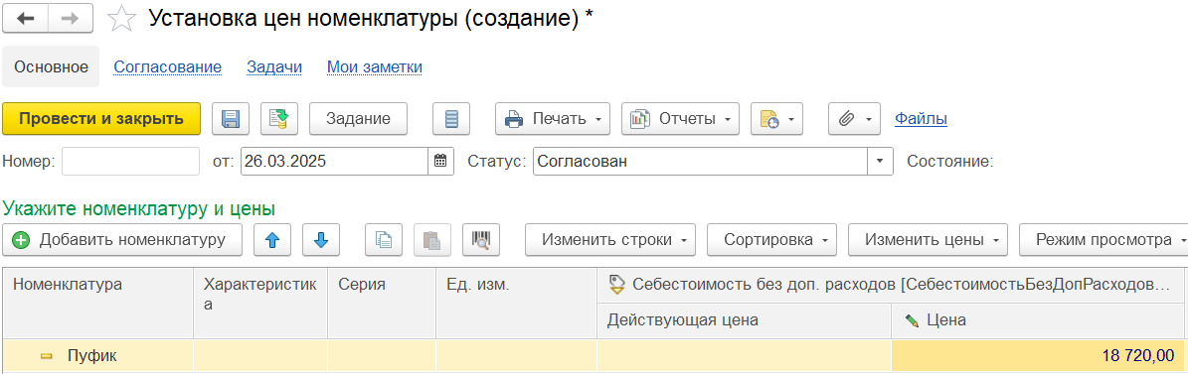Move row up with the blue up arrow
This screenshot has height=374, width=1188.
(x=272, y=240)
